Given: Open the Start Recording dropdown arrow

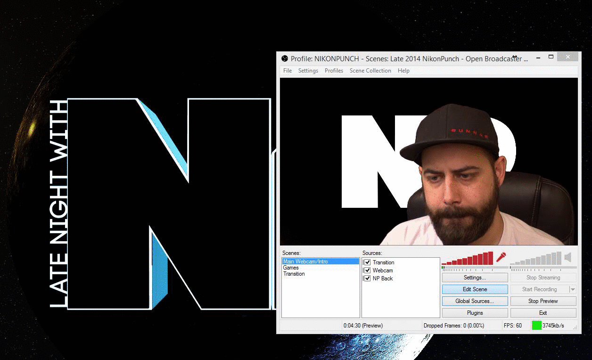Looking at the screenshot, I should coord(573,289).
